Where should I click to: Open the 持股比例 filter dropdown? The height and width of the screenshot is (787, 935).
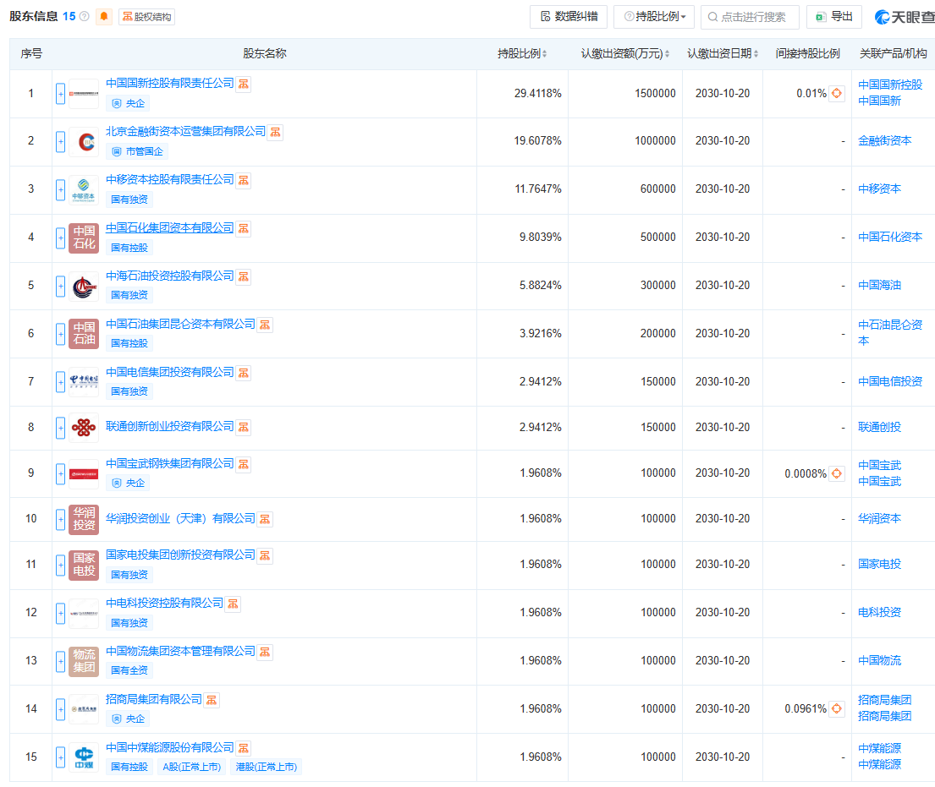[654, 16]
